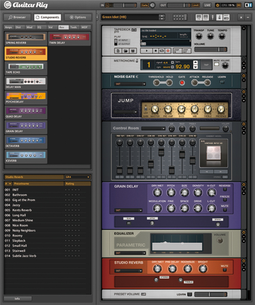Select the Amps component category
Screen dimensions: 255x305
[x=9, y=27]
